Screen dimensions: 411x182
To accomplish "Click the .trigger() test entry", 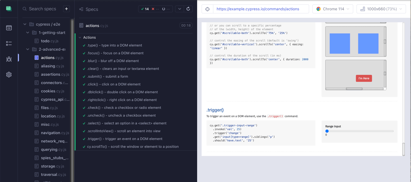I will [125, 139].
